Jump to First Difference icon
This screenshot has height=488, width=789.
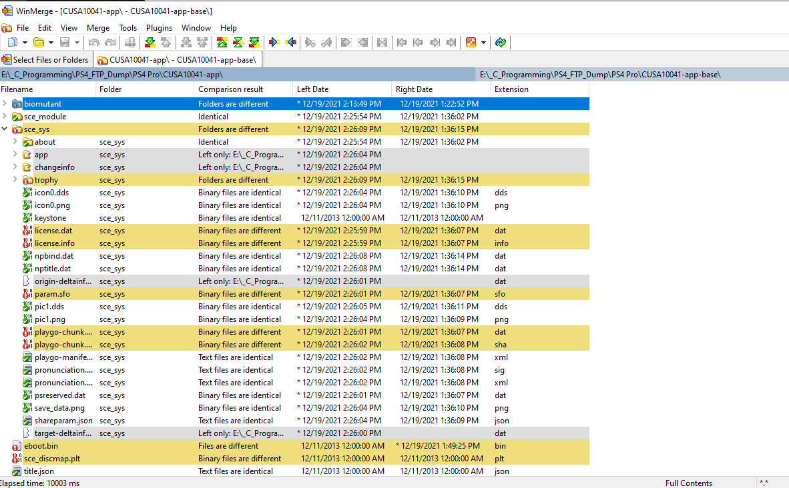(222, 43)
